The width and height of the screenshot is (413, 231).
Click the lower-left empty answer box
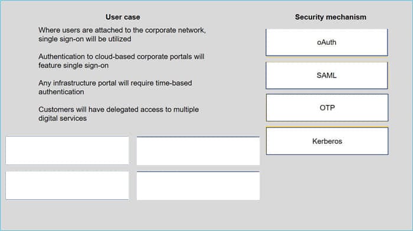pyautogui.click(x=67, y=186)
